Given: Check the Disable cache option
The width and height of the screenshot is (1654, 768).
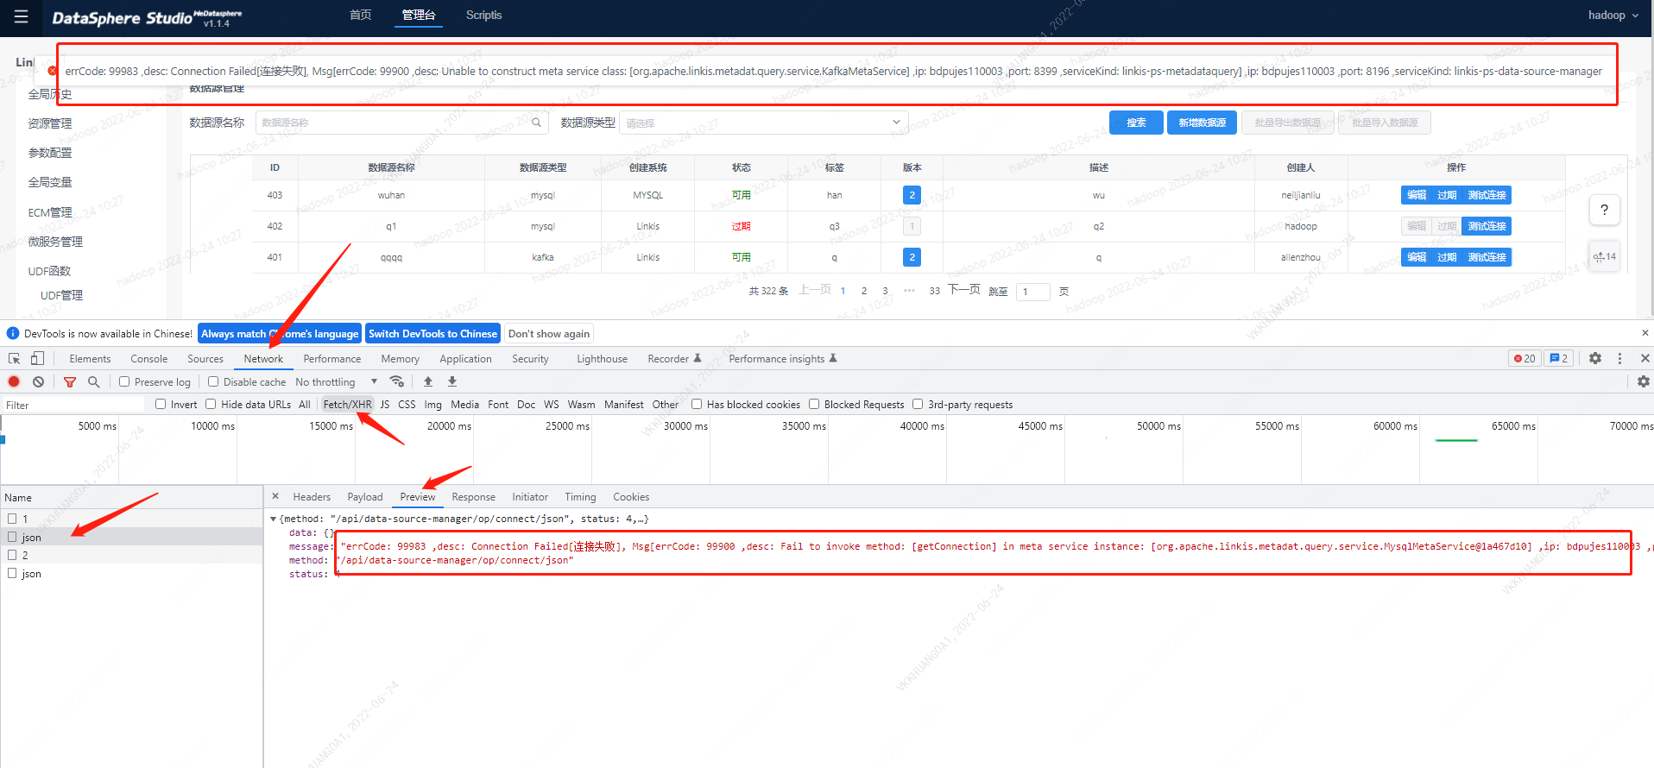Looking at the screenshot, I should [x=213, y=381].
